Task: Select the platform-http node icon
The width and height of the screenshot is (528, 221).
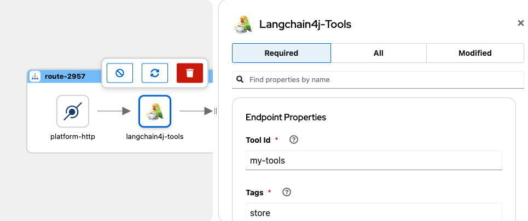Action: pos(73,112)
